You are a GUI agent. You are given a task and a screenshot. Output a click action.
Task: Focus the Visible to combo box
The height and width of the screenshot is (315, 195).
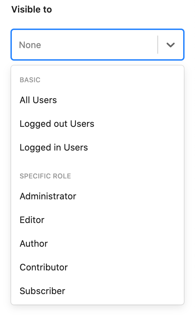[x=97, y=45]
